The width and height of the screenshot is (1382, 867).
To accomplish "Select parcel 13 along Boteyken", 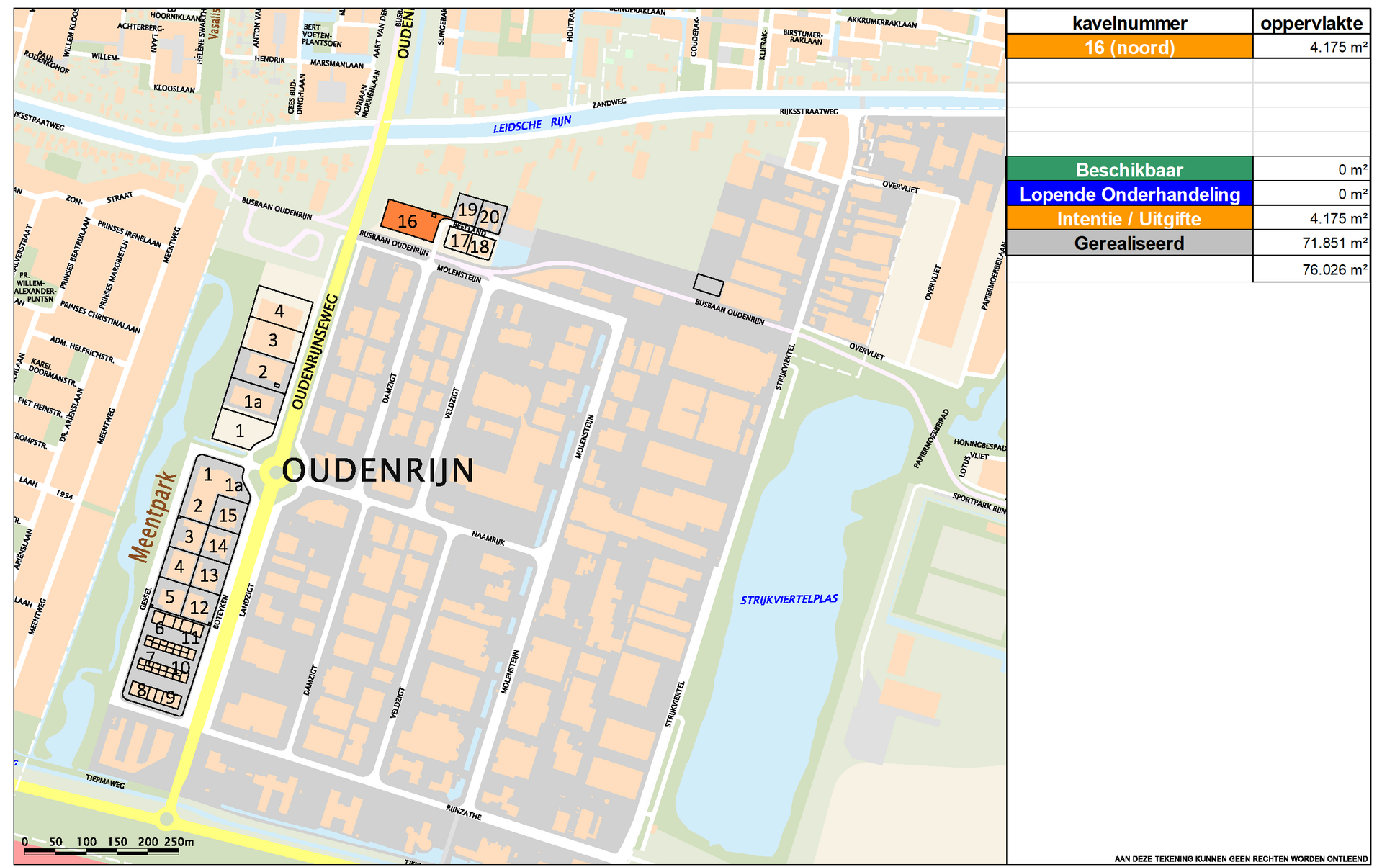I will (210, 575).
